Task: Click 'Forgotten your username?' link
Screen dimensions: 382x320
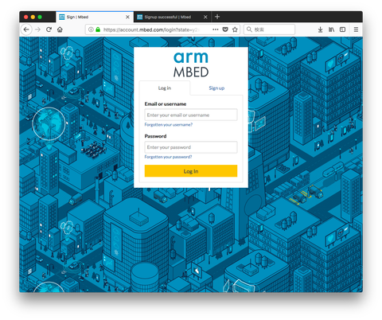Action: click(x=169, y=125)
